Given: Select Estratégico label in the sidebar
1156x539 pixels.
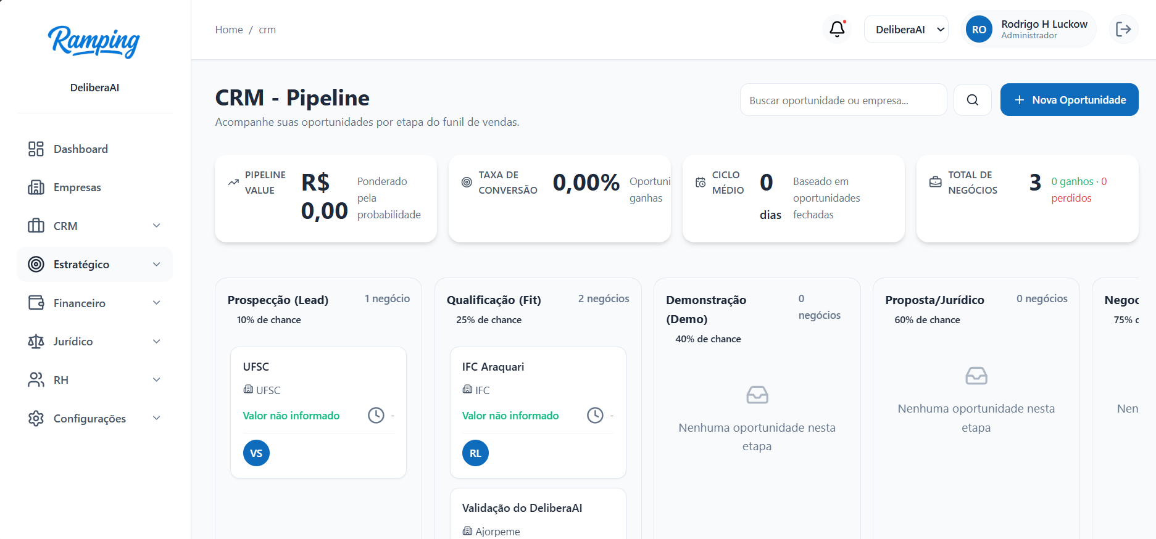Looking at the screenshot, I should pyautogui.click(x=81, y=265).
